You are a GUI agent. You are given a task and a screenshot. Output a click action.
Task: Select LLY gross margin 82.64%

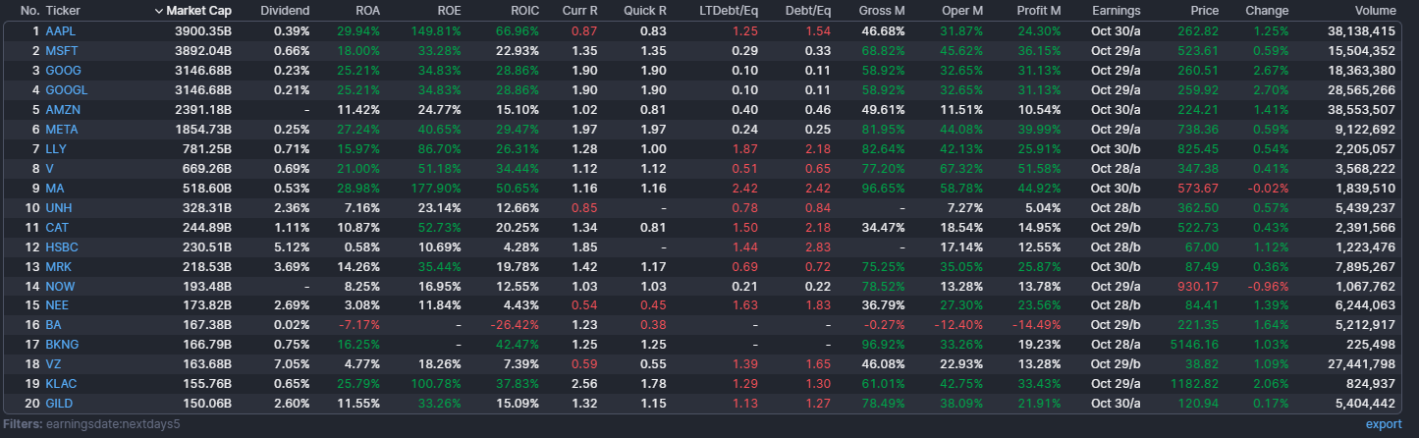pyautogui.click(x=883, y=148)
